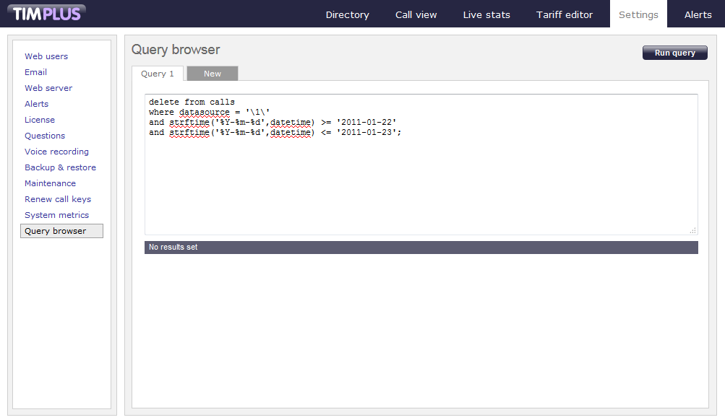Go to Tariff editor
The width and height of the screenshot is (725, 420).
pyautogui.click(x=565, y=14)
